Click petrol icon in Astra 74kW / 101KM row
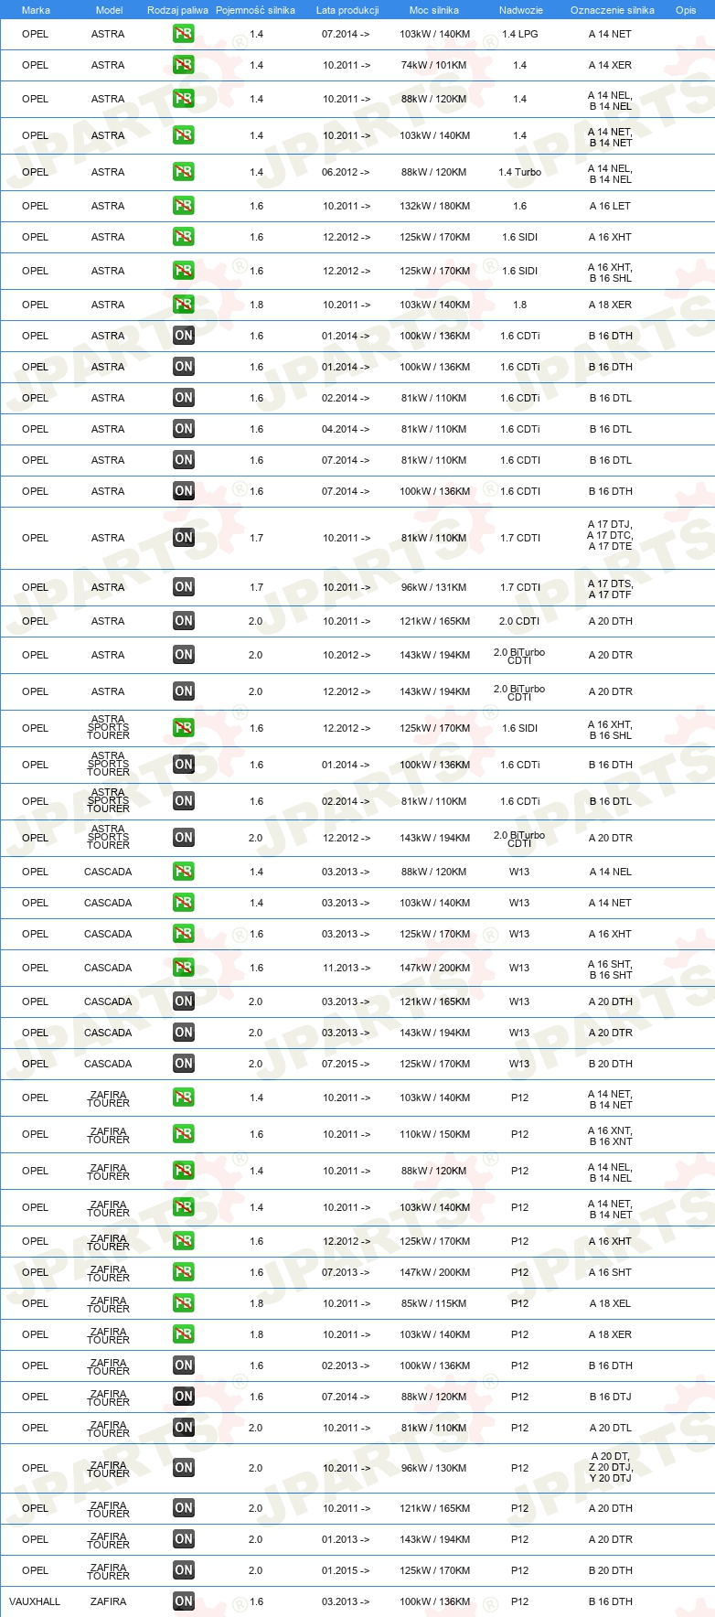This screenshot has width=715, height=1617. click(183, 65)
